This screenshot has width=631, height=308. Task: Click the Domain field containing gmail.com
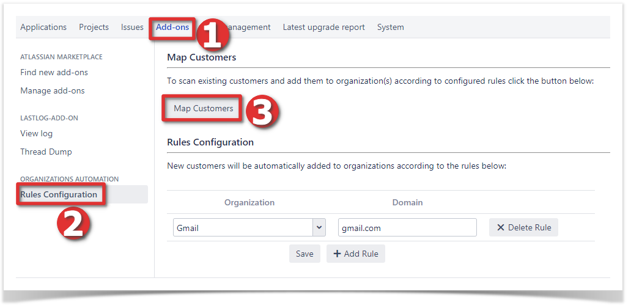coord(407,227)
